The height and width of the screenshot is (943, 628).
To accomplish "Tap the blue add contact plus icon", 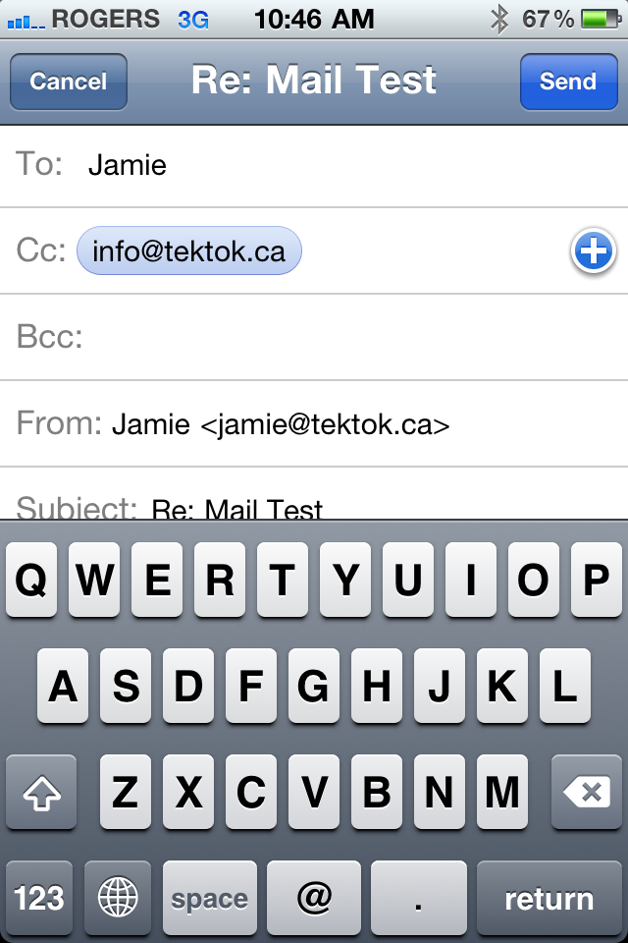I will click(593, 252).
